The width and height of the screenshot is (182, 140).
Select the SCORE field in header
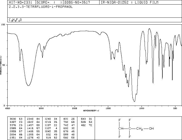pyautogui.click(x=49, y=2)
